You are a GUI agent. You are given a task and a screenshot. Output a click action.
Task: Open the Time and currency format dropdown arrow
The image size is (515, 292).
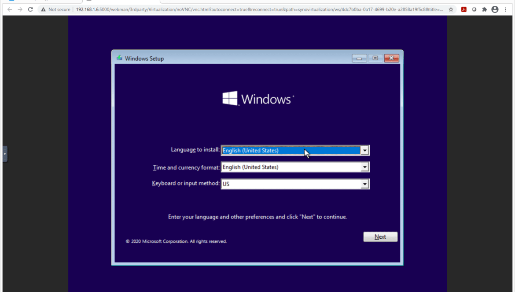coord(364,167)
